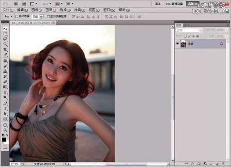Select the Move tool in toolbox
The height and width of the screenshot is (167, 231).
click(x=5, y=29)
